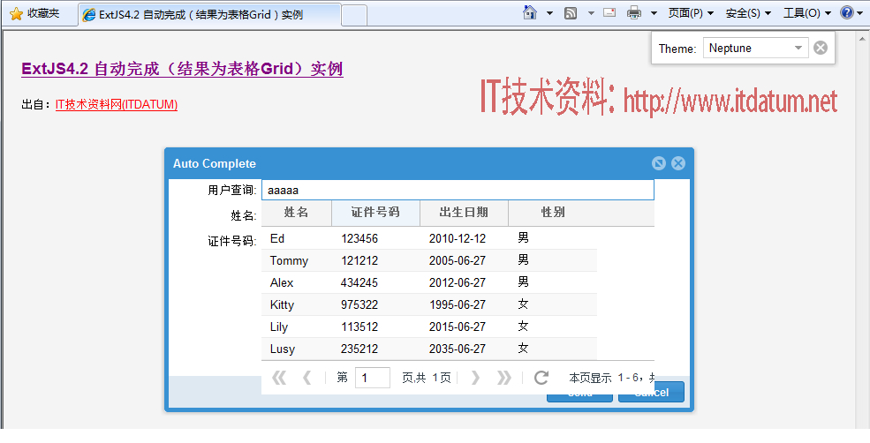Viewport: 870px width, 443px height.
Task: Follow the ExtJS4.2 自动完成 title link
Action: [x=182, y=70]
